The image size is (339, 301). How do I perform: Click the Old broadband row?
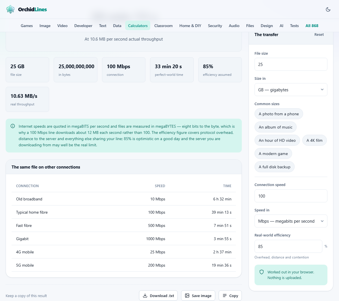pos(124,199)
